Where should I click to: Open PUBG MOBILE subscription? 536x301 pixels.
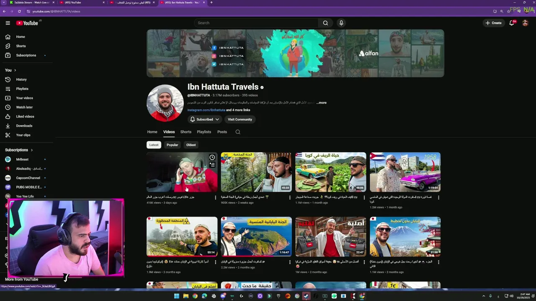28,187
